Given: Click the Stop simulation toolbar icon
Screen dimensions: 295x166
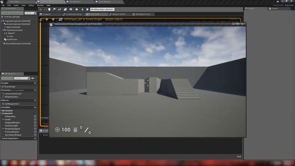Looking at the screenshot, I should [87, 9].
